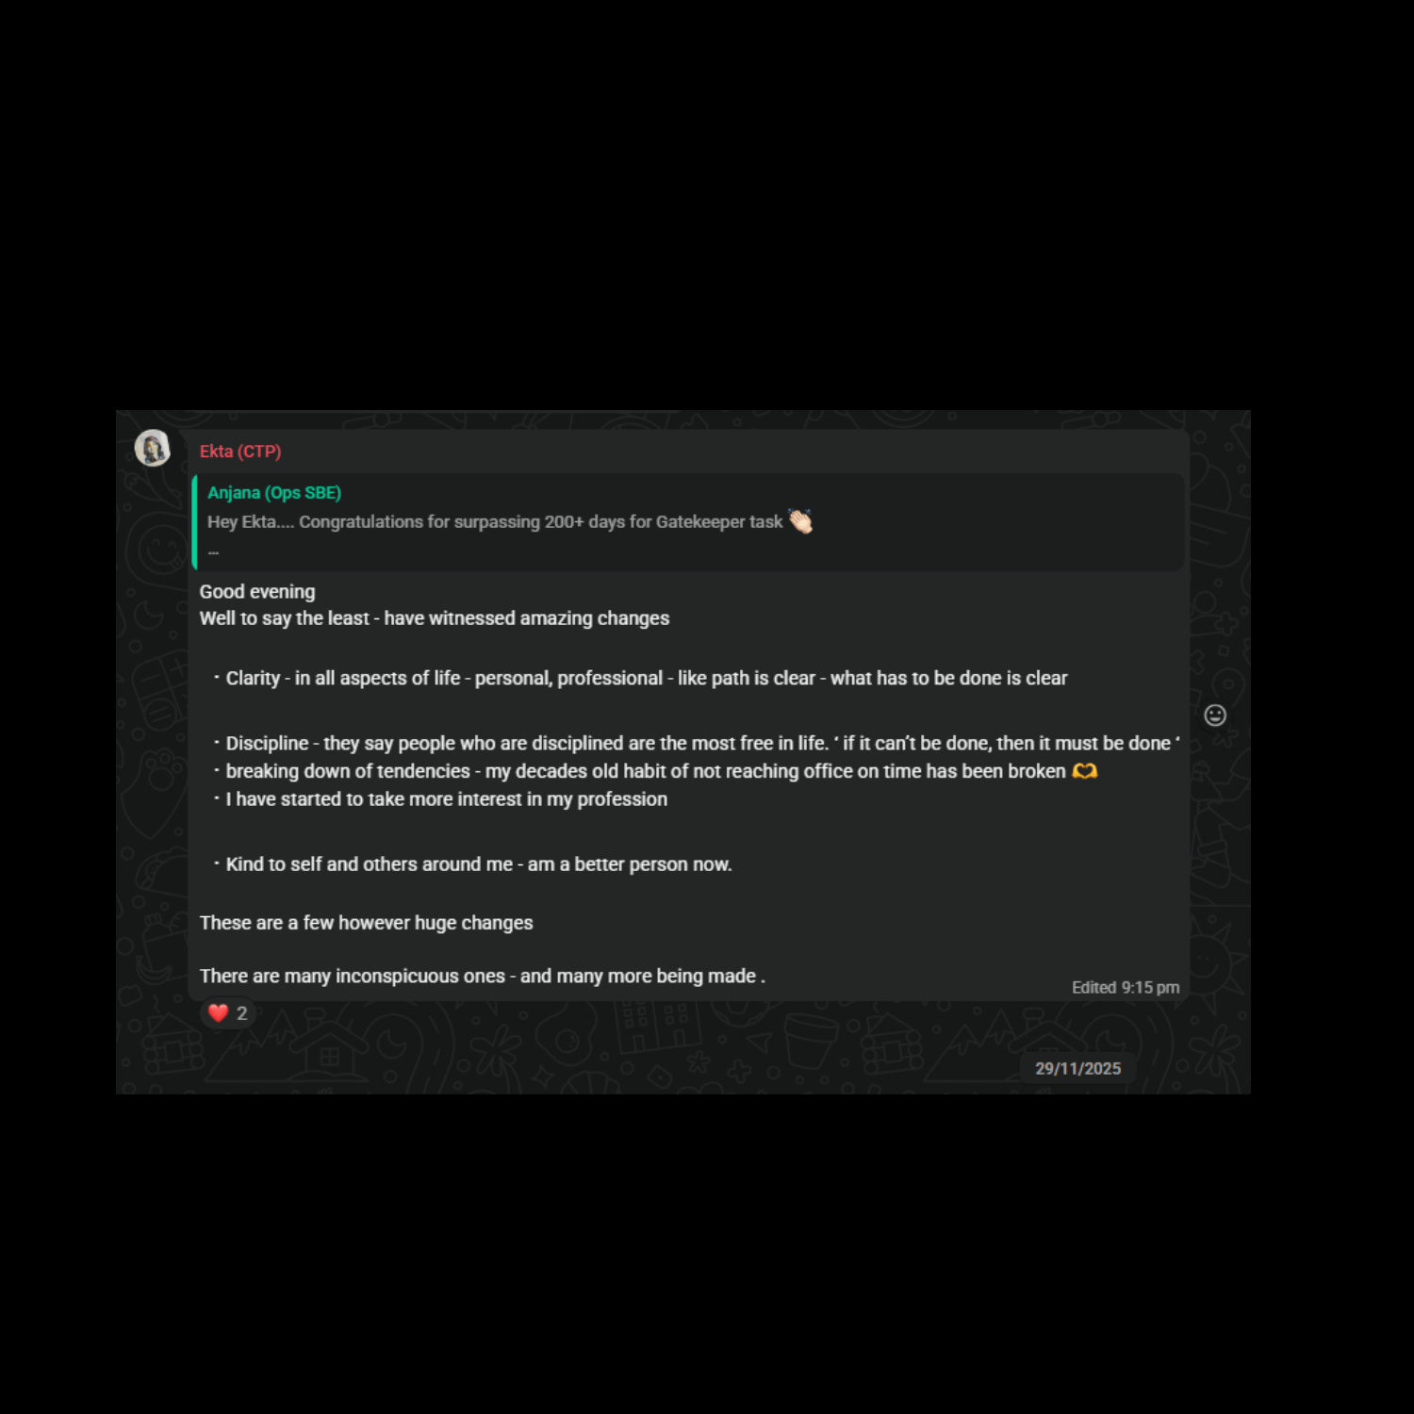This screenshot has height=1414, width=1414.
Task: Click the clapping hands emoji in quoted message
Action: click(800, 520)
